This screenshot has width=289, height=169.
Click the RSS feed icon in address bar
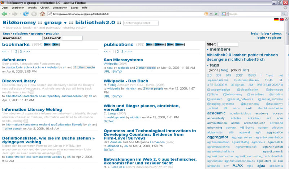(x=206, y=14)
